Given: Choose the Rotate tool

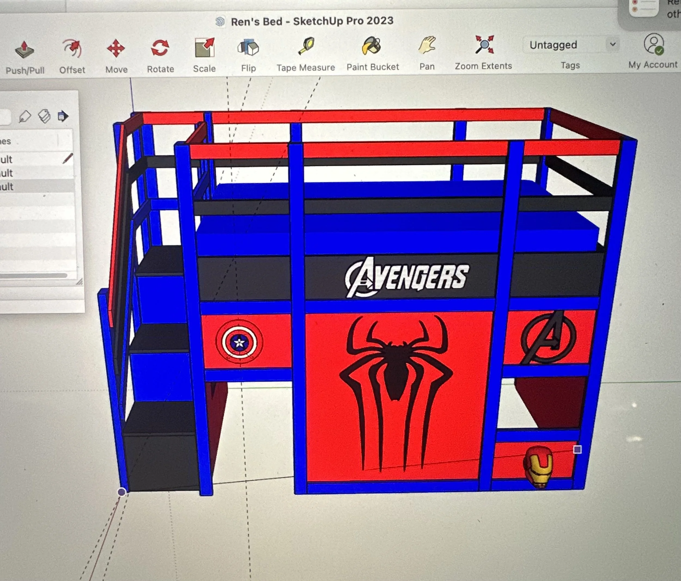Looking at the screenshot, I should 160,48.
